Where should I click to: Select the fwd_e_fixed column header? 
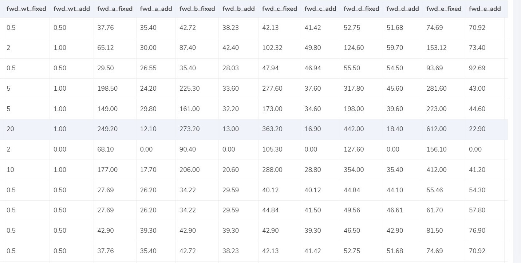tap(444, 9)
